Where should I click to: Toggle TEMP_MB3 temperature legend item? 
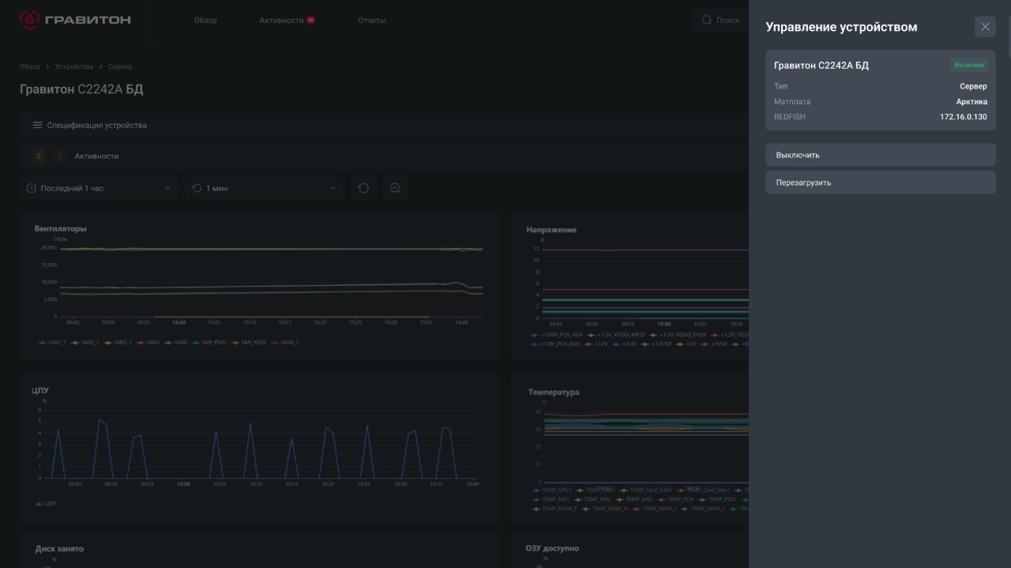(635, 499)
